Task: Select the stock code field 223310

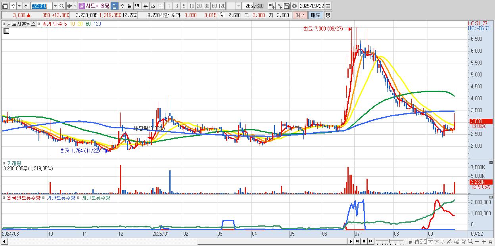Action: 41,6
